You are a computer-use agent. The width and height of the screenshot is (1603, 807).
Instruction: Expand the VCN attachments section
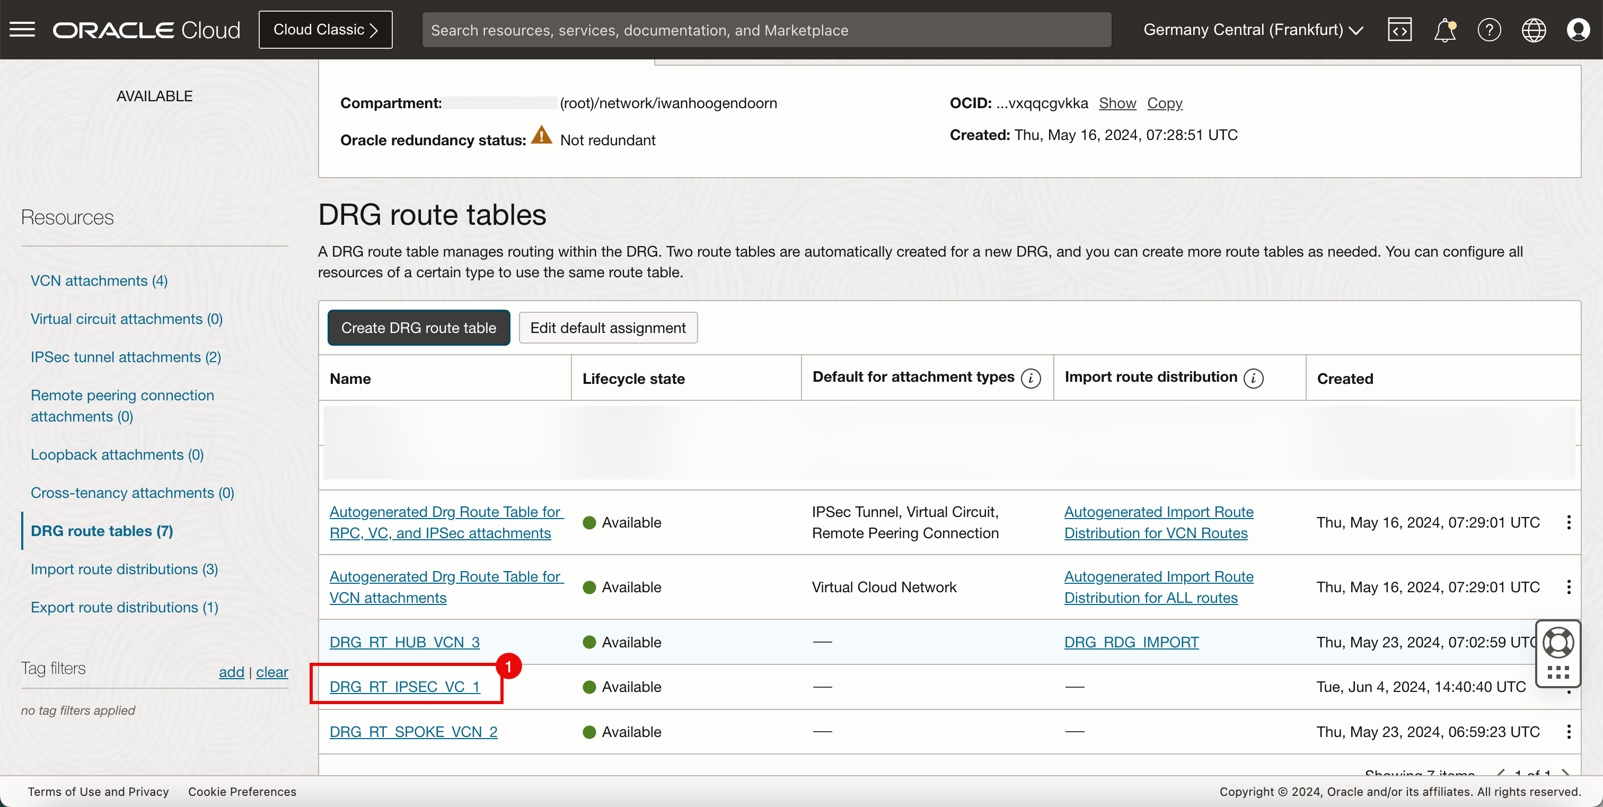pyautogui.click(x=99, y=280)
